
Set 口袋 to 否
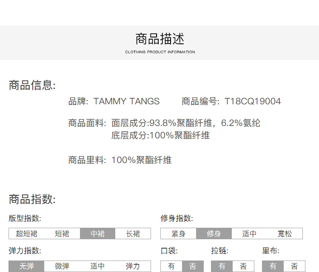click(193, 266)
